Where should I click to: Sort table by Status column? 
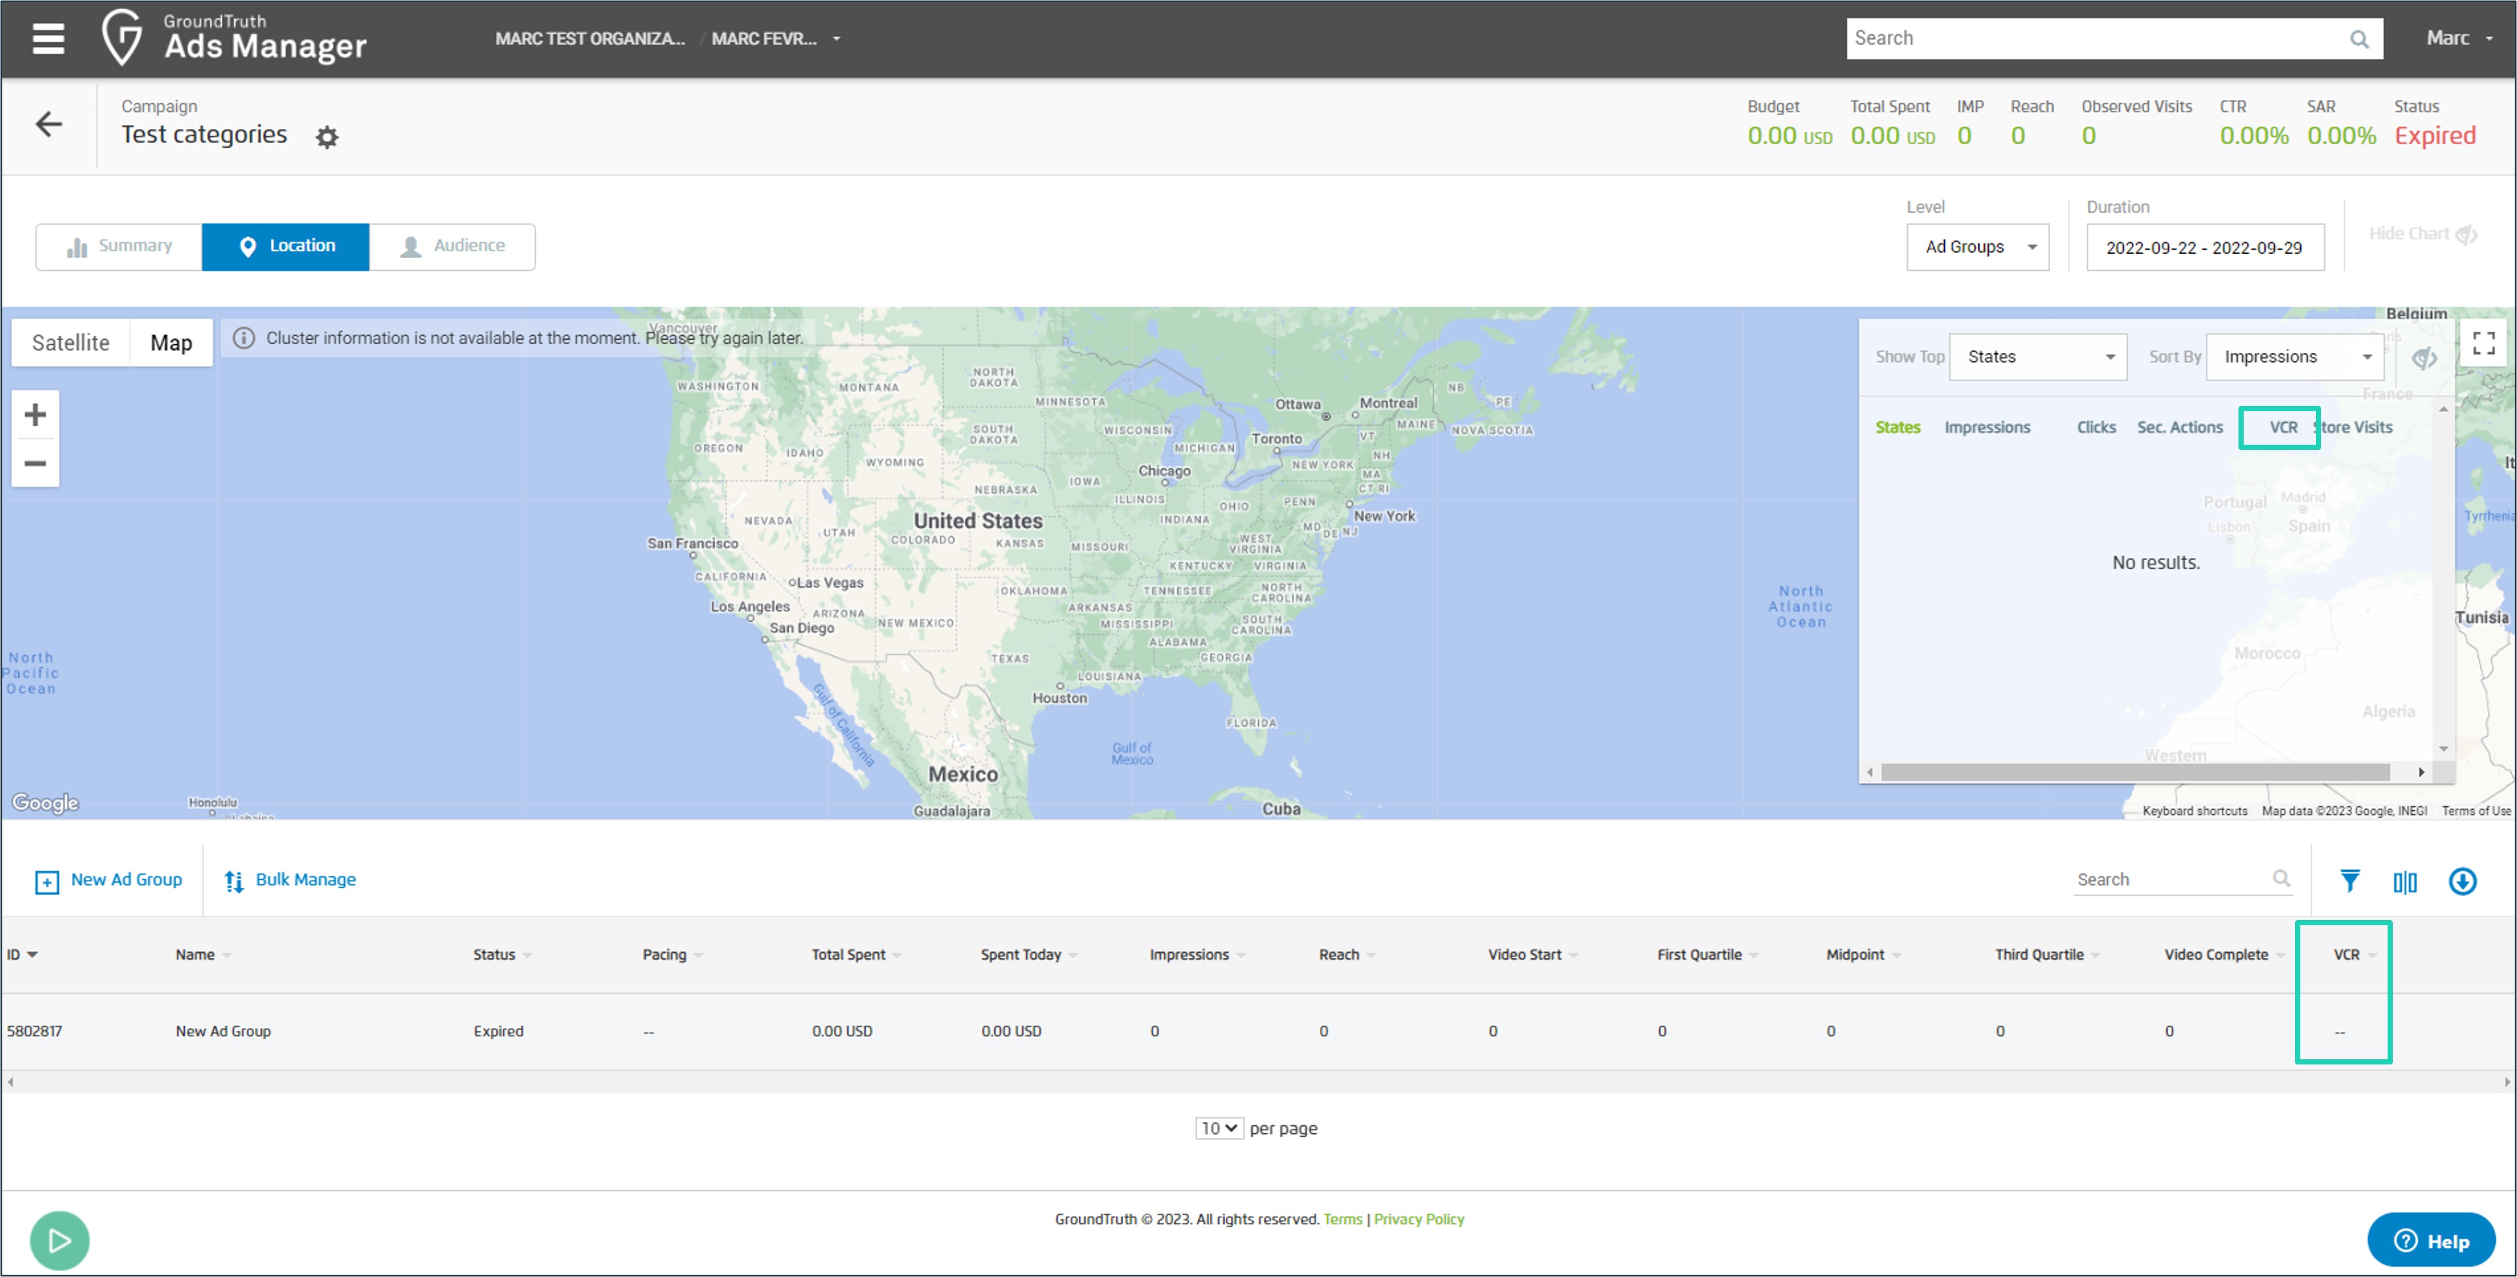click(x=502, y=954)
